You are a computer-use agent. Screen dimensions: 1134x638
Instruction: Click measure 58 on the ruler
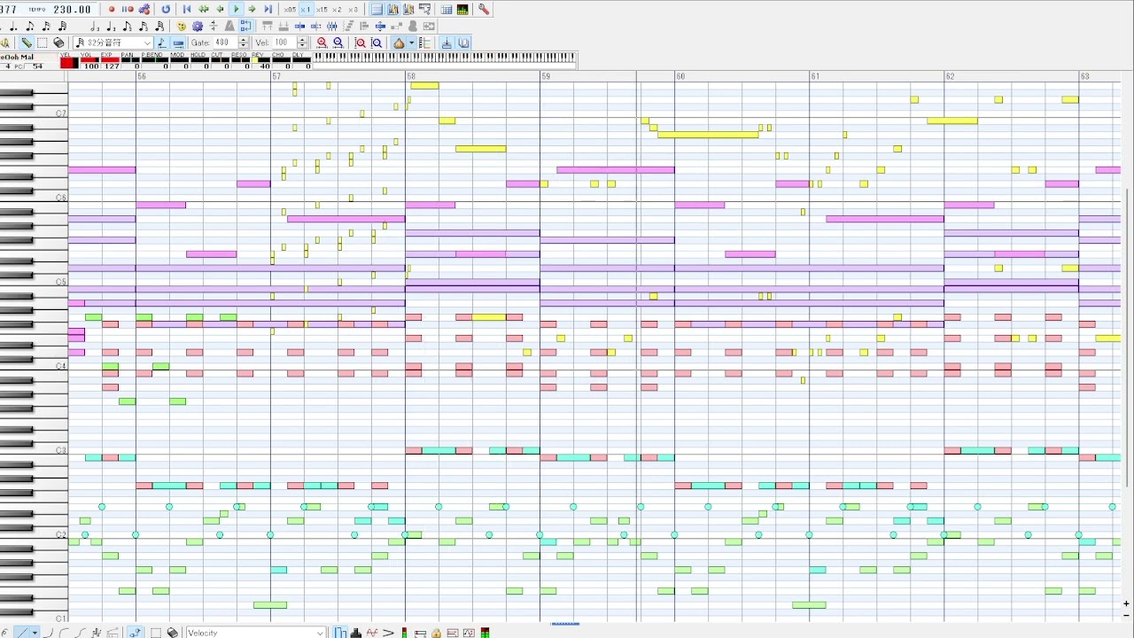(411, 76)
